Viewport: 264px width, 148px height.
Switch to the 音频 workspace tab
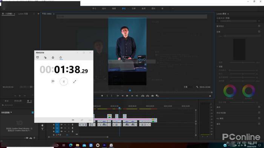(144, 8)
